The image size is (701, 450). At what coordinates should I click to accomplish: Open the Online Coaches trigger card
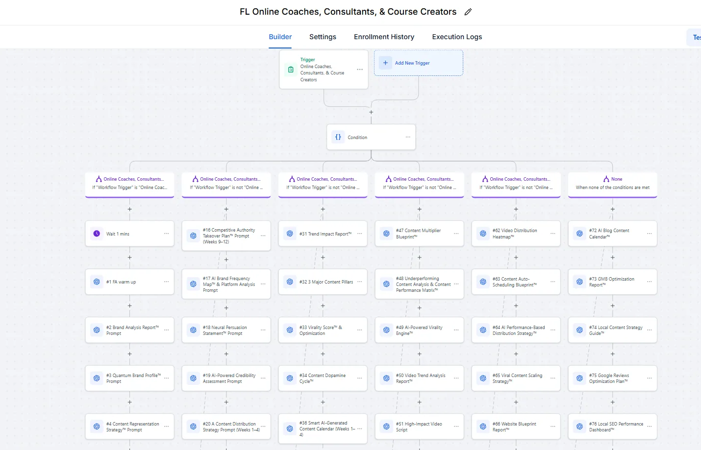point(324,70)
